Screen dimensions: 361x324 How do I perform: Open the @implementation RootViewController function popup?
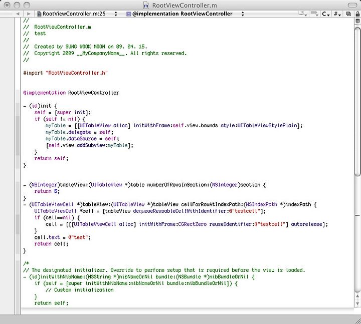[186, 14]
